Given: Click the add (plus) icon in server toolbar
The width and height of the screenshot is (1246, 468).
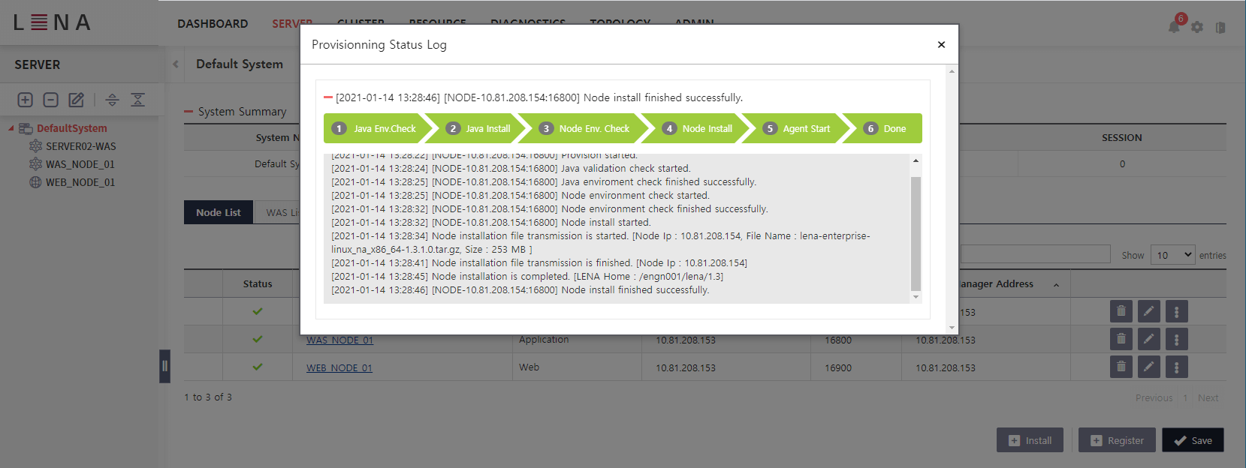Looking at the screenshot, I should click(x=25, y=100).
